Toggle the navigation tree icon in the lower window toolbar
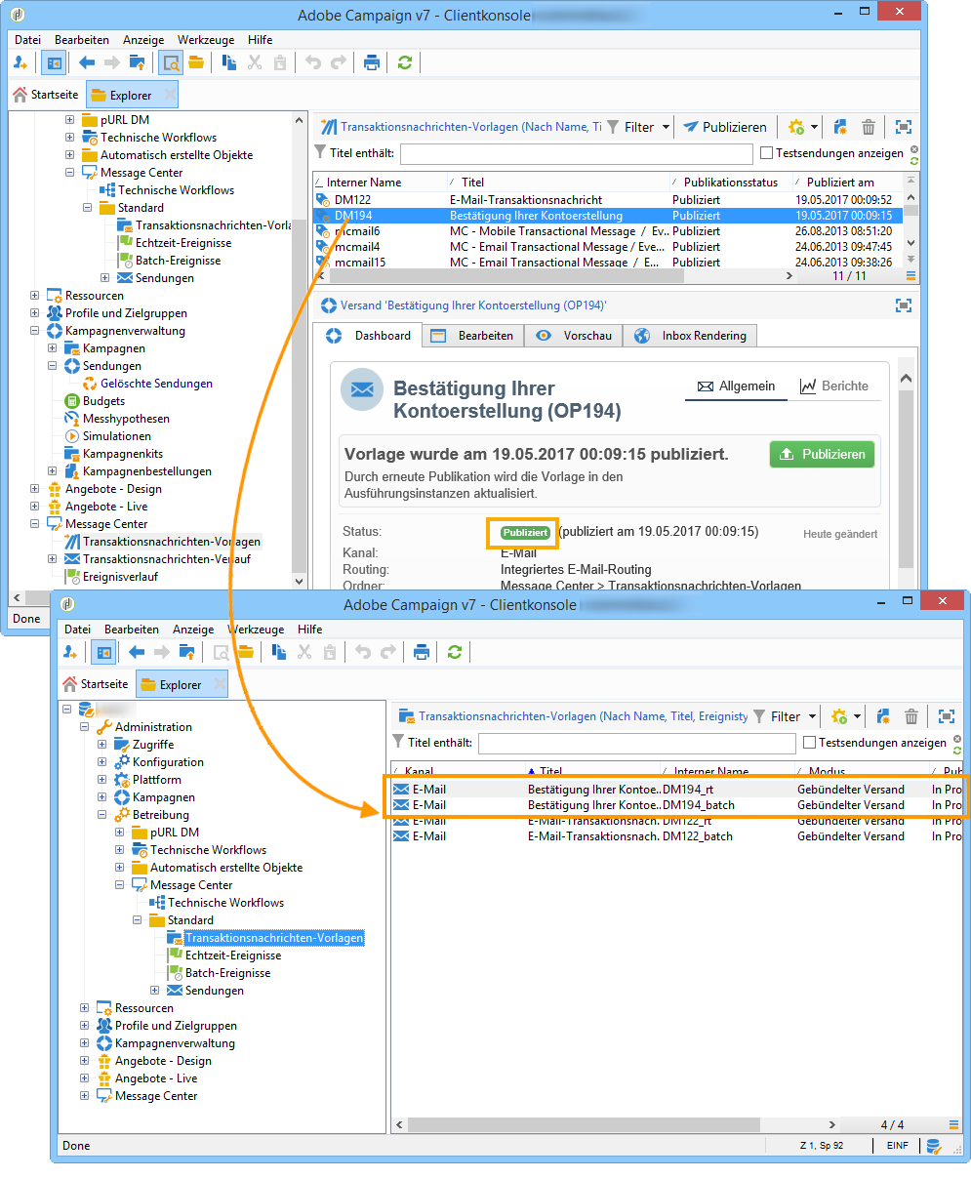The image size is (971, 1179). coord(102,652)
